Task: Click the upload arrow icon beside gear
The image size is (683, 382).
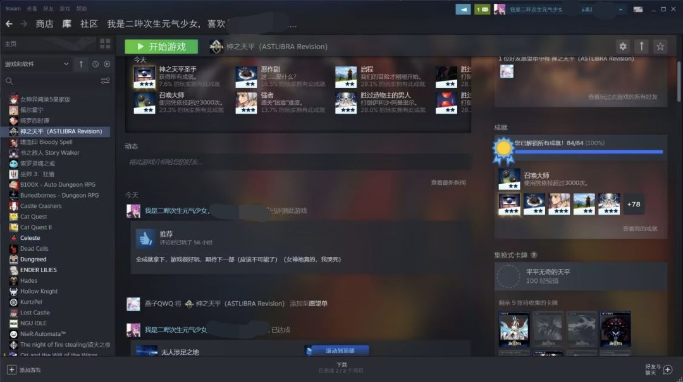Action: (x=642, y=47)
